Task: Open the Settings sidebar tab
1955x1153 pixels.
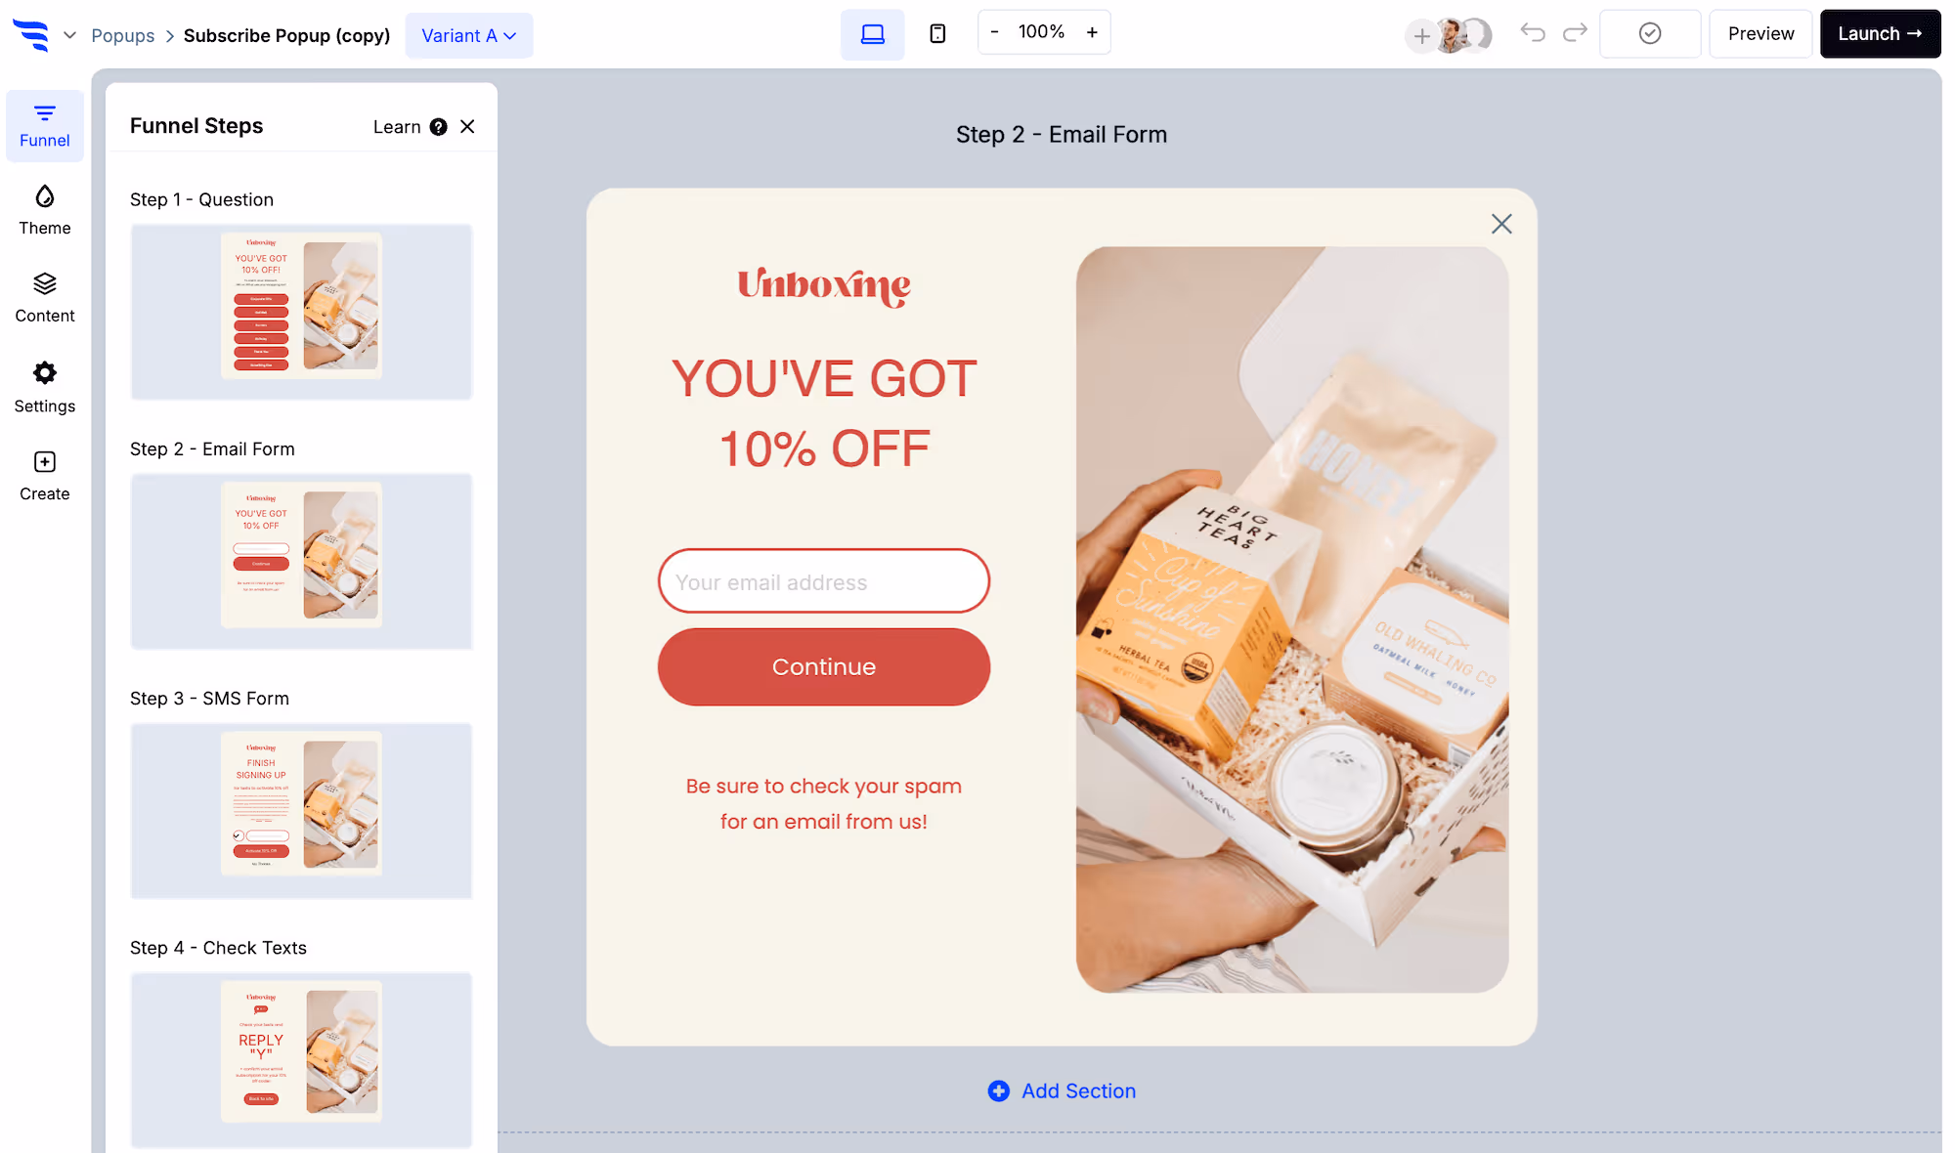Action: tap(45, 388)
